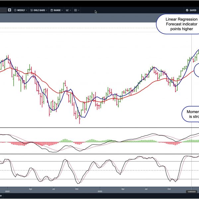Viewport: 199px width, 199px height.
Task: Click the plus icon to add symbol
Action: pos(9,10)
